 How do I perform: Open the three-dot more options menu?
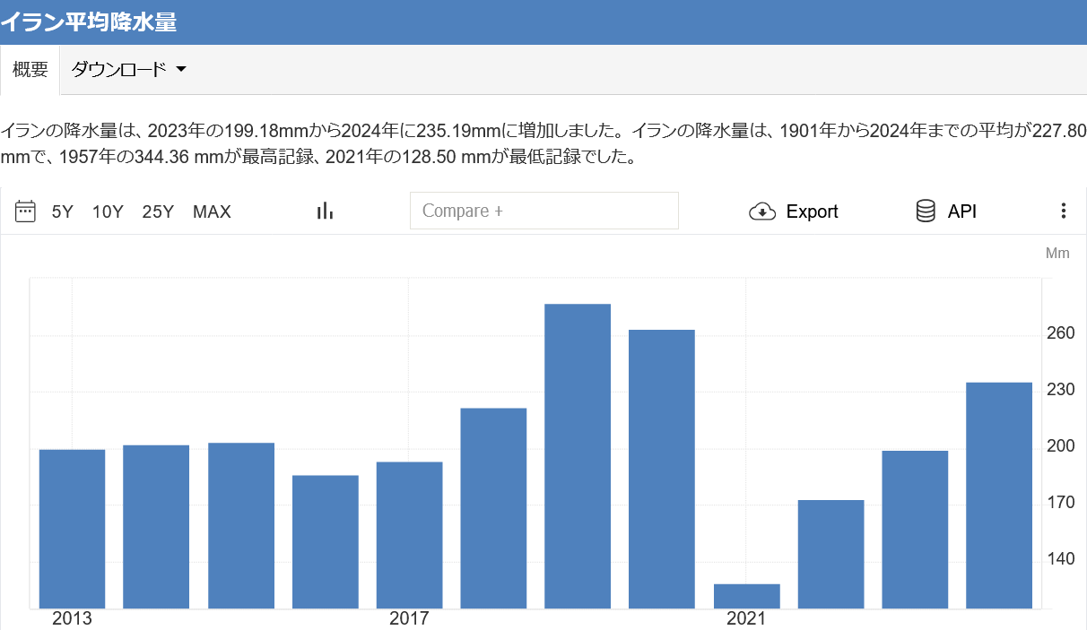click(x=1063, y=211)
